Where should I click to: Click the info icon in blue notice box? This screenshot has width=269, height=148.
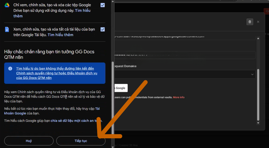click(x=10, y=69)
